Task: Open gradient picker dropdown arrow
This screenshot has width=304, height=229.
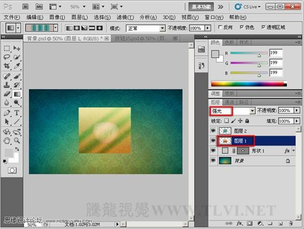Action: [56, 28]
